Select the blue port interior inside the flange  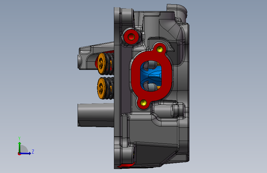tap(151, 76)
